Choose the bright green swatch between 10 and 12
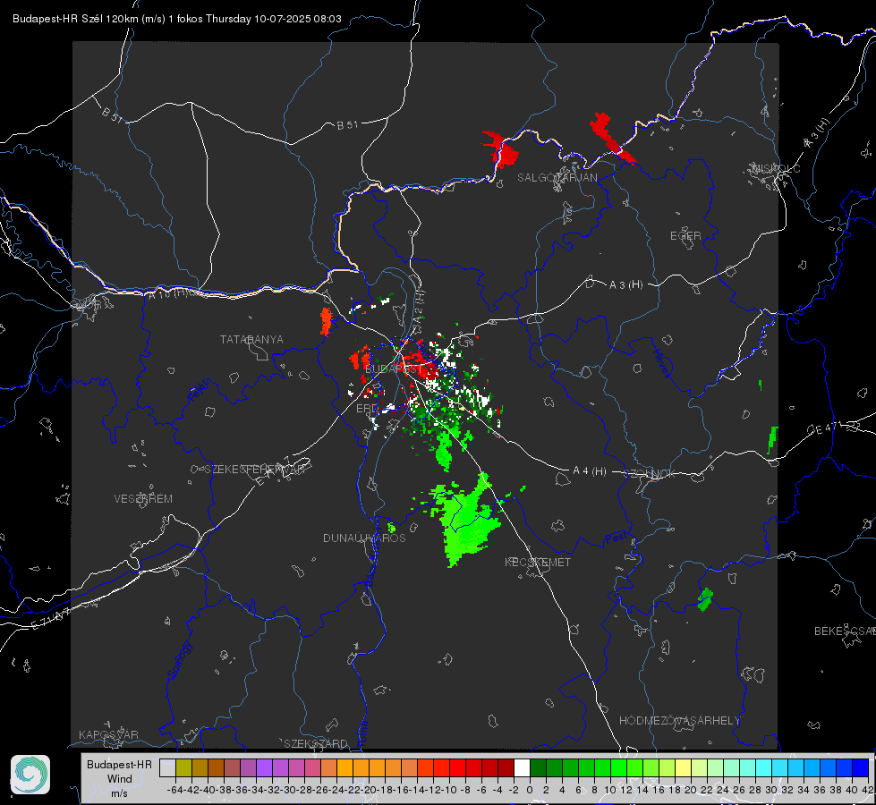 (618, 767)
